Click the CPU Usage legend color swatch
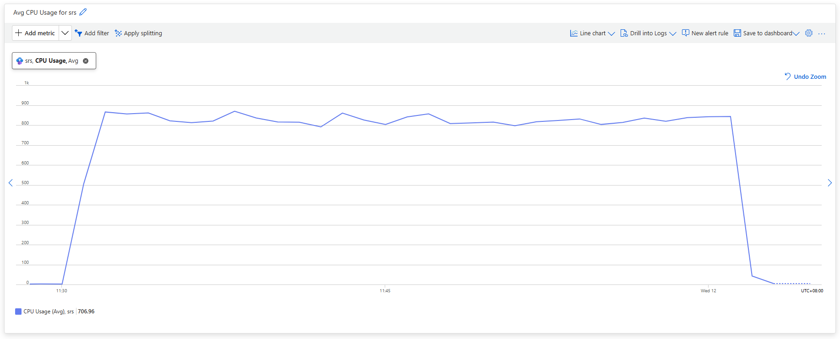 pyautogui.click(x=18, y=312)
